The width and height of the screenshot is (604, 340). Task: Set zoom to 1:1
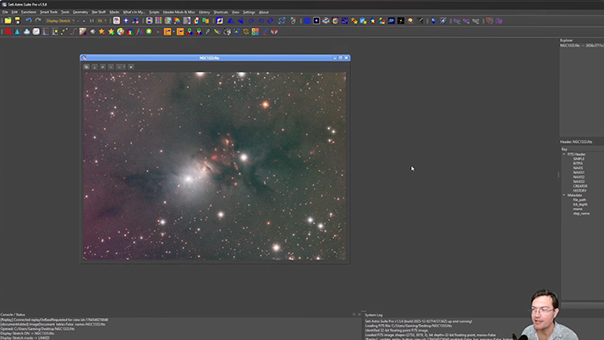91,21
